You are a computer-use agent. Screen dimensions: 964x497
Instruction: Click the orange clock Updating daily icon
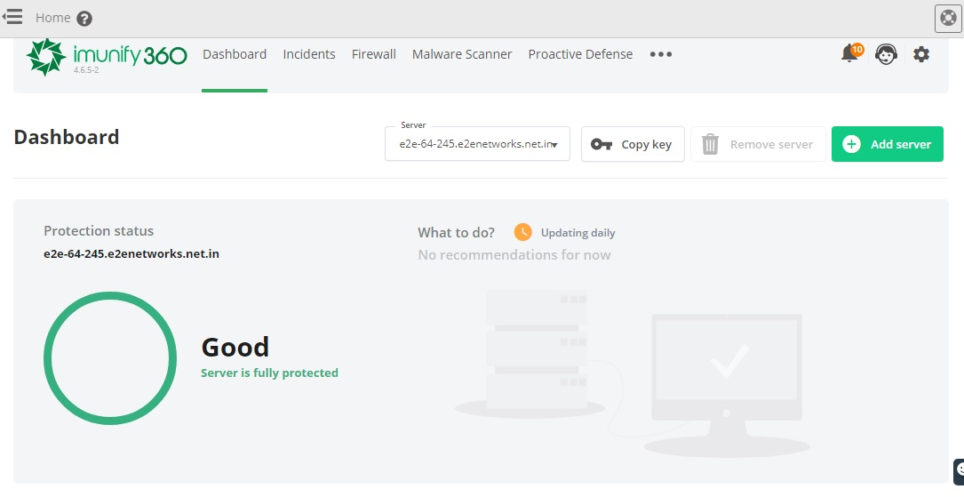point(522,232)
